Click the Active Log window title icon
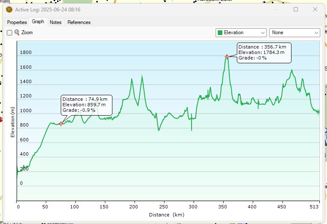The image size is (327, 224). point(9,9)
